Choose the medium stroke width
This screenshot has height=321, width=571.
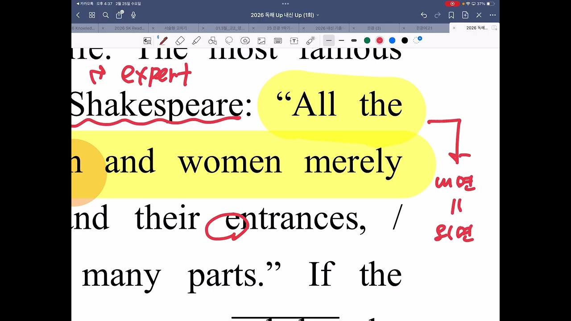tap(341, 41)
